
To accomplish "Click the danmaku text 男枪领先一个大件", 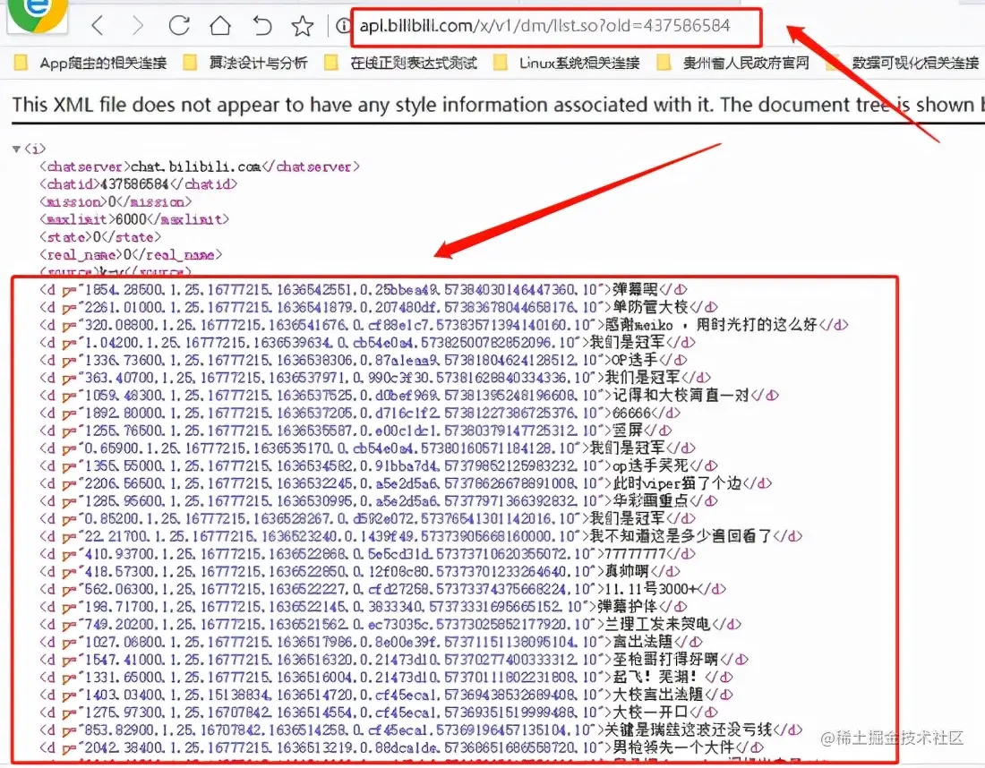I will [673, 747].
